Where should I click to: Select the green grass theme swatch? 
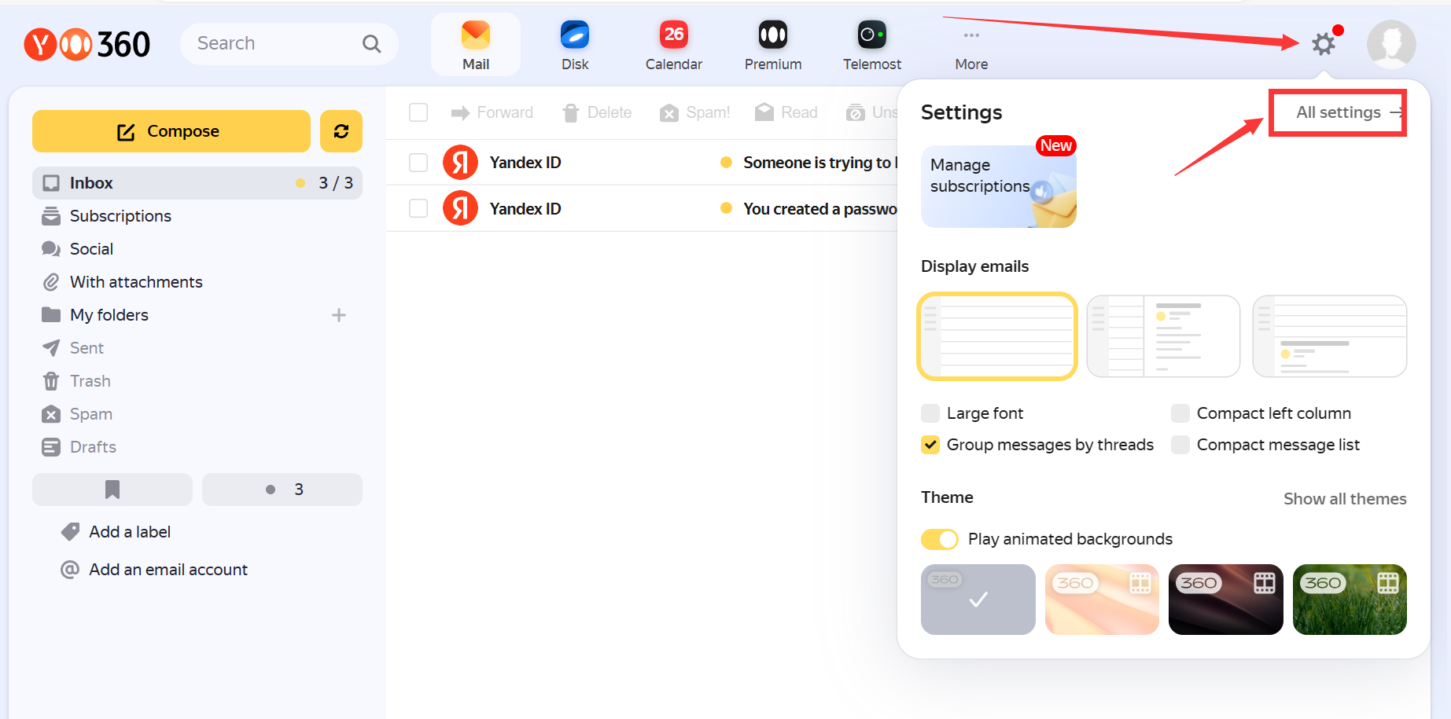click(x=1350, y=600)
